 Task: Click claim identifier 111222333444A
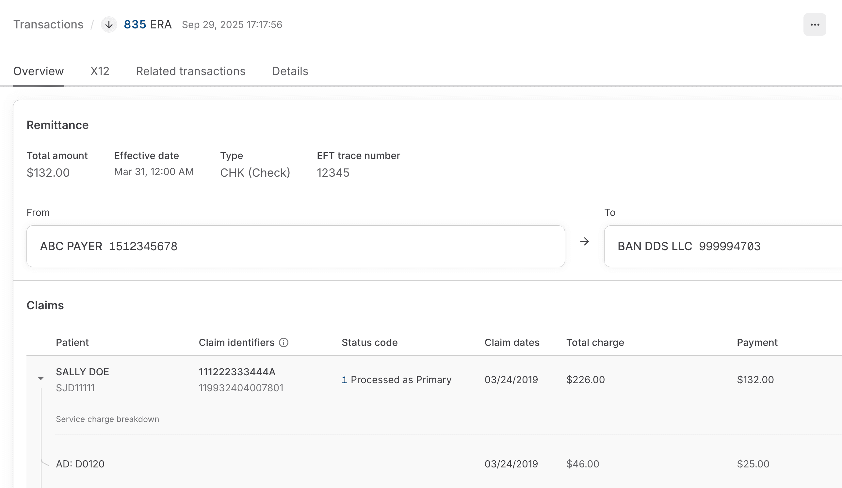pos(237,372)
